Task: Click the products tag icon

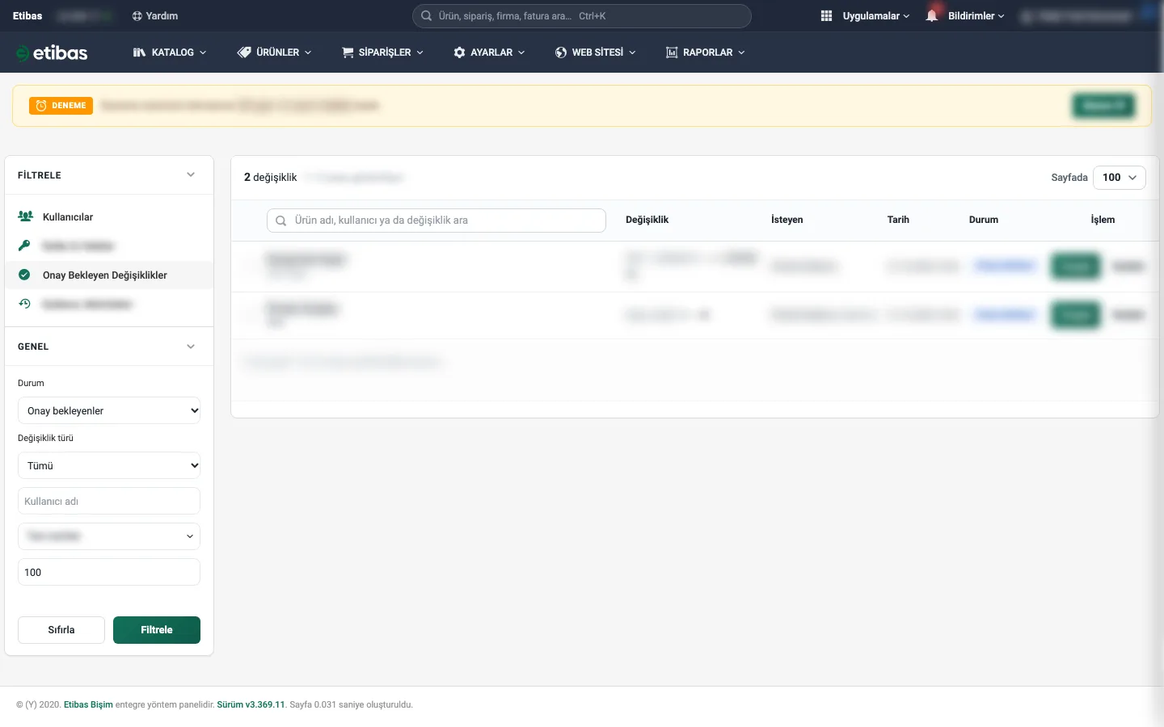Action: [x=244, y=53]
